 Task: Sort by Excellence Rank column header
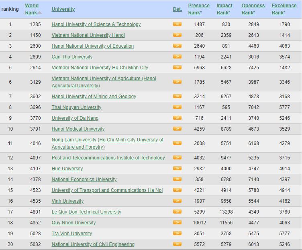pyautogui.click(x=284, y=9)
